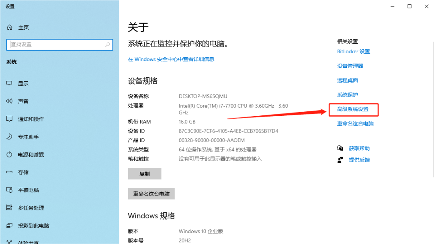Open the 存储 settings page
The width and height of the screenshot is (434, 246).
click(23, 173)
